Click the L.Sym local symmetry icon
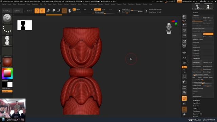The width and height of the screenshot is (217, 122). [184, 58]
